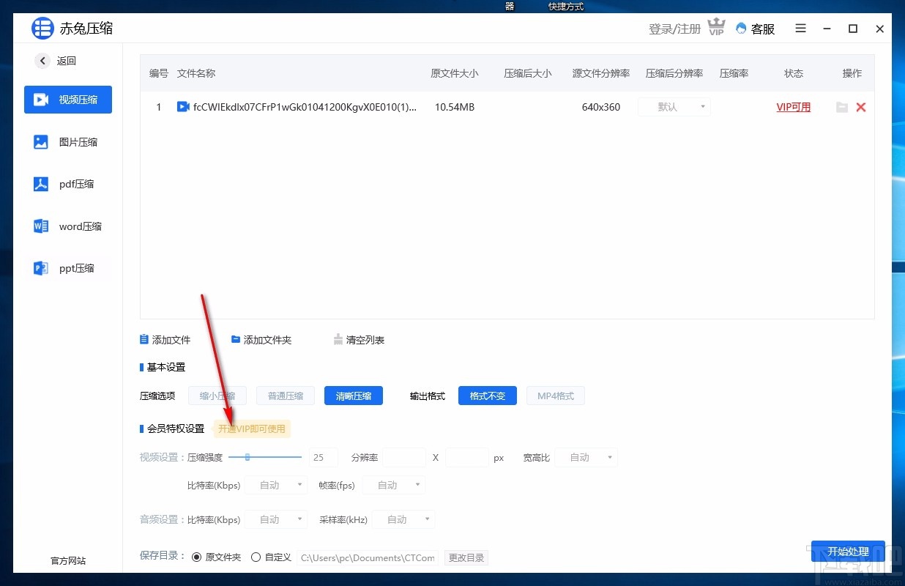Select the 普通压缩 compression option
This screenshot has width=905, height=586.
(x=285, y=396)
